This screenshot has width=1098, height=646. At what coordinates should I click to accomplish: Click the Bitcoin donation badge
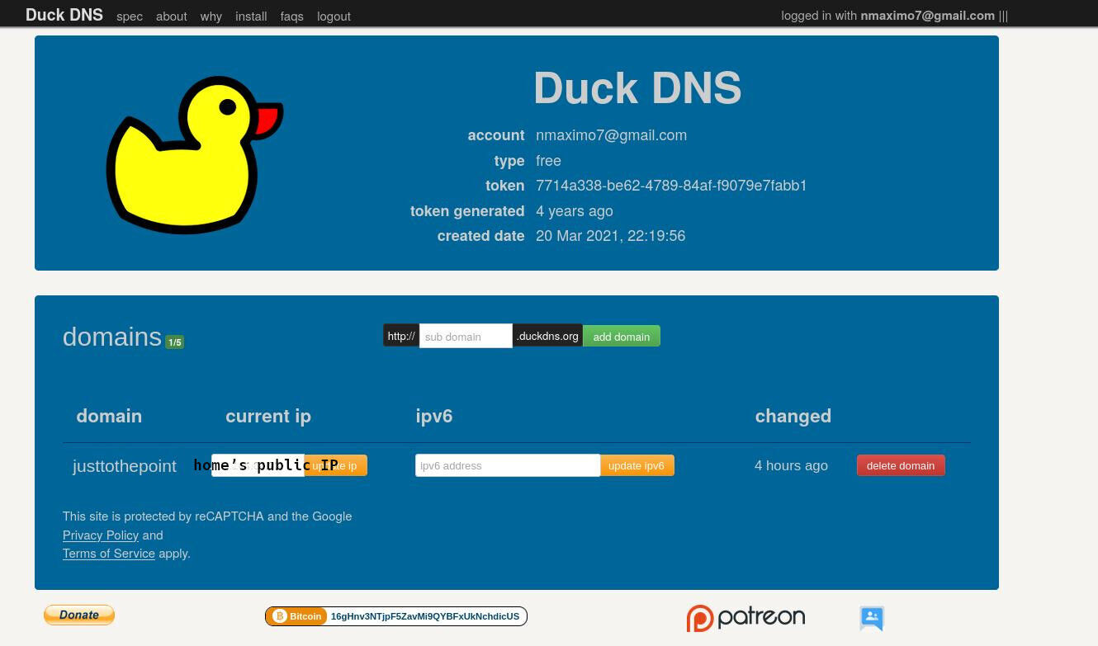point(395,616)
